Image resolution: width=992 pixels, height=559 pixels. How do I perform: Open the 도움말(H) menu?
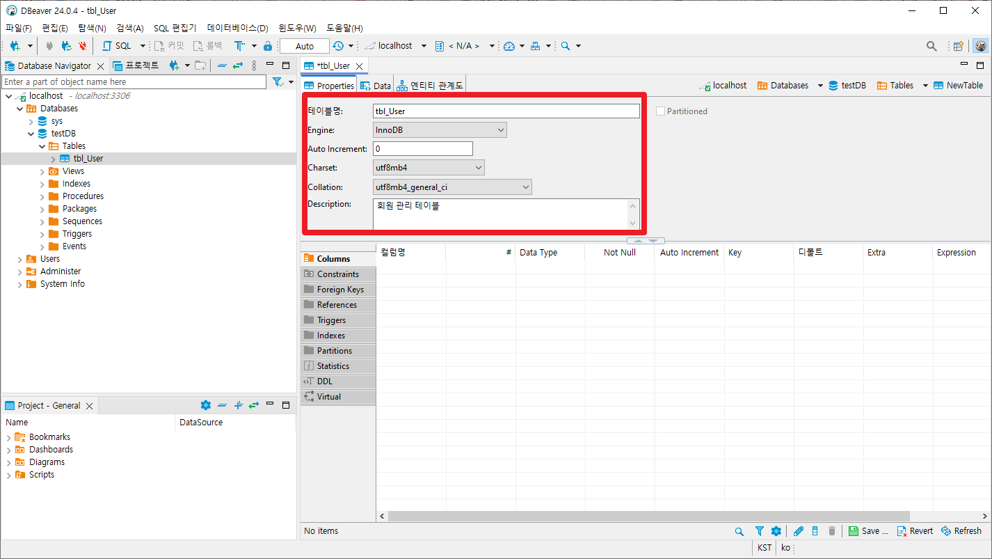tap(344, 29)
